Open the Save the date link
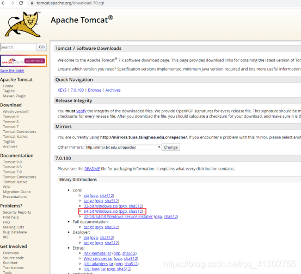The height and width of the screenshot is (274, 301). [12, 71]
